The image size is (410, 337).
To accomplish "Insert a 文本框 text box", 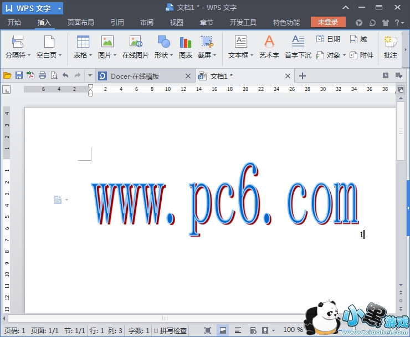I will click(240, 47).
